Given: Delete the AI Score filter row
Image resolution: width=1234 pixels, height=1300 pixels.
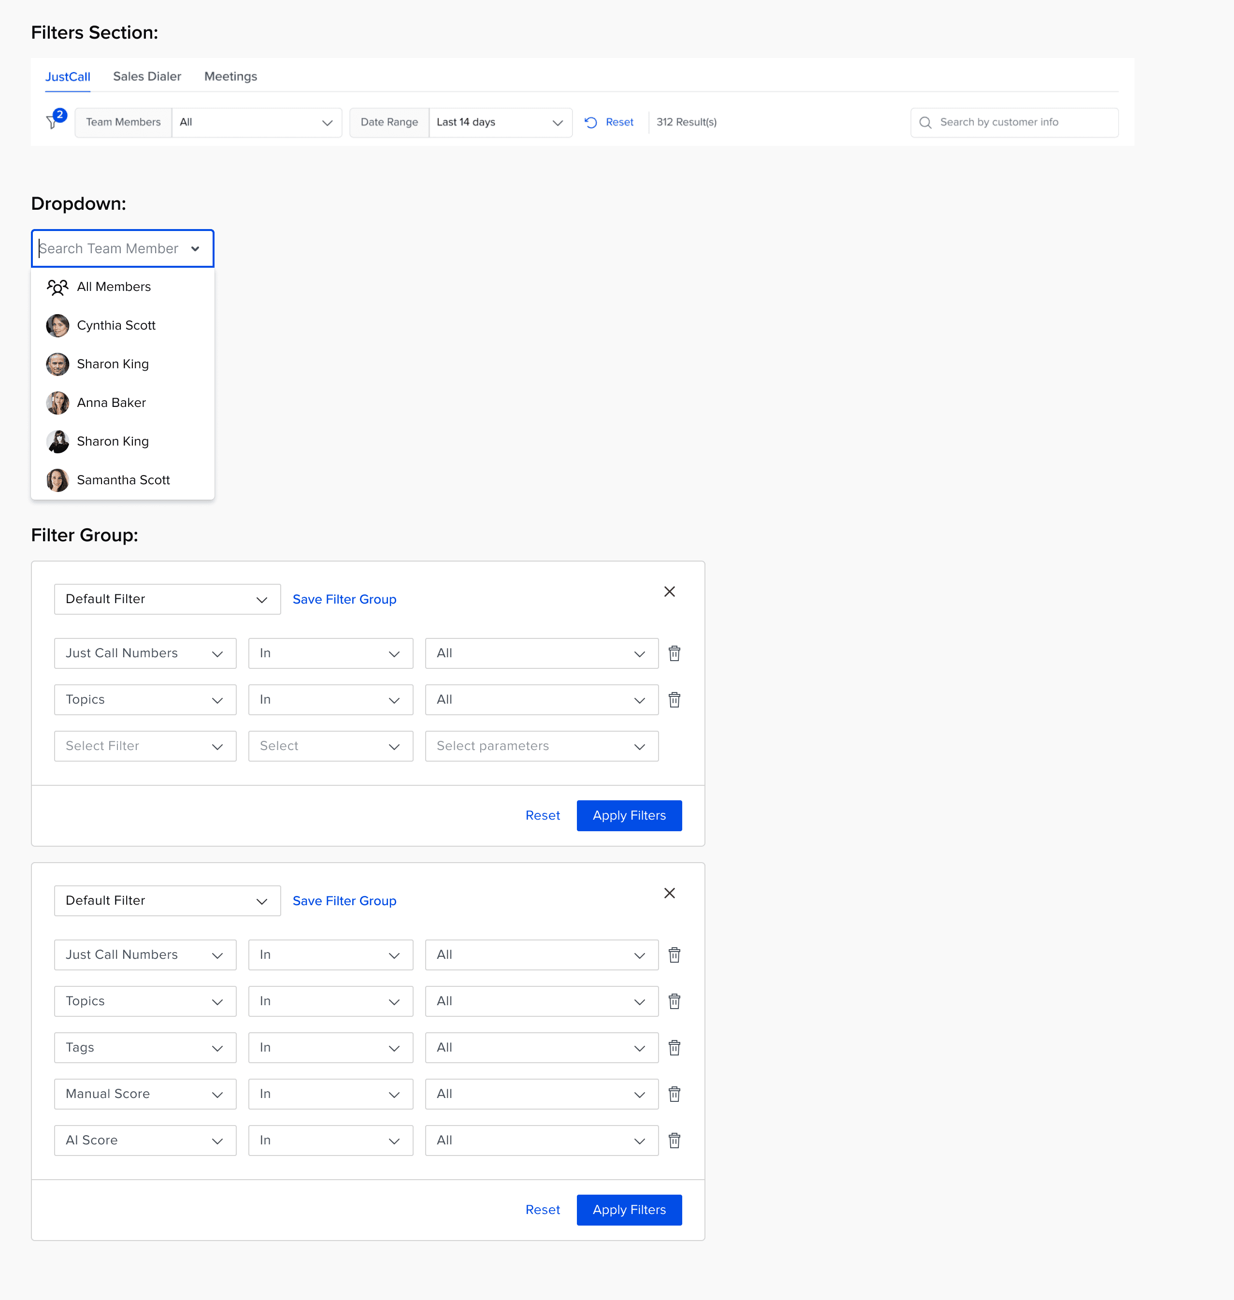Looking at the screenshot, I should [x=674, y=1140].
